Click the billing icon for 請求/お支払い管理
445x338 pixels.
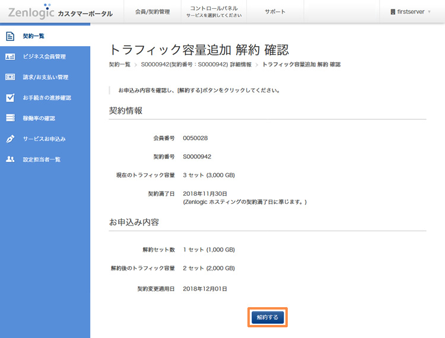[x=10, y=77]
